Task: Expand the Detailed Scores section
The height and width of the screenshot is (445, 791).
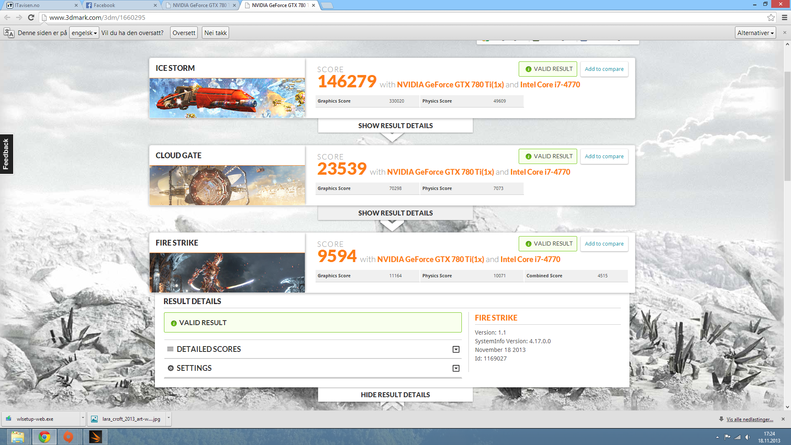Action: coord(456,349)
